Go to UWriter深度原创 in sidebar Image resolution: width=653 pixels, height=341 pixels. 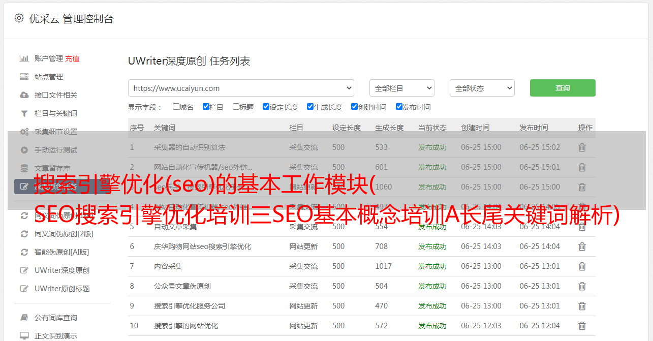coord(62,270)
